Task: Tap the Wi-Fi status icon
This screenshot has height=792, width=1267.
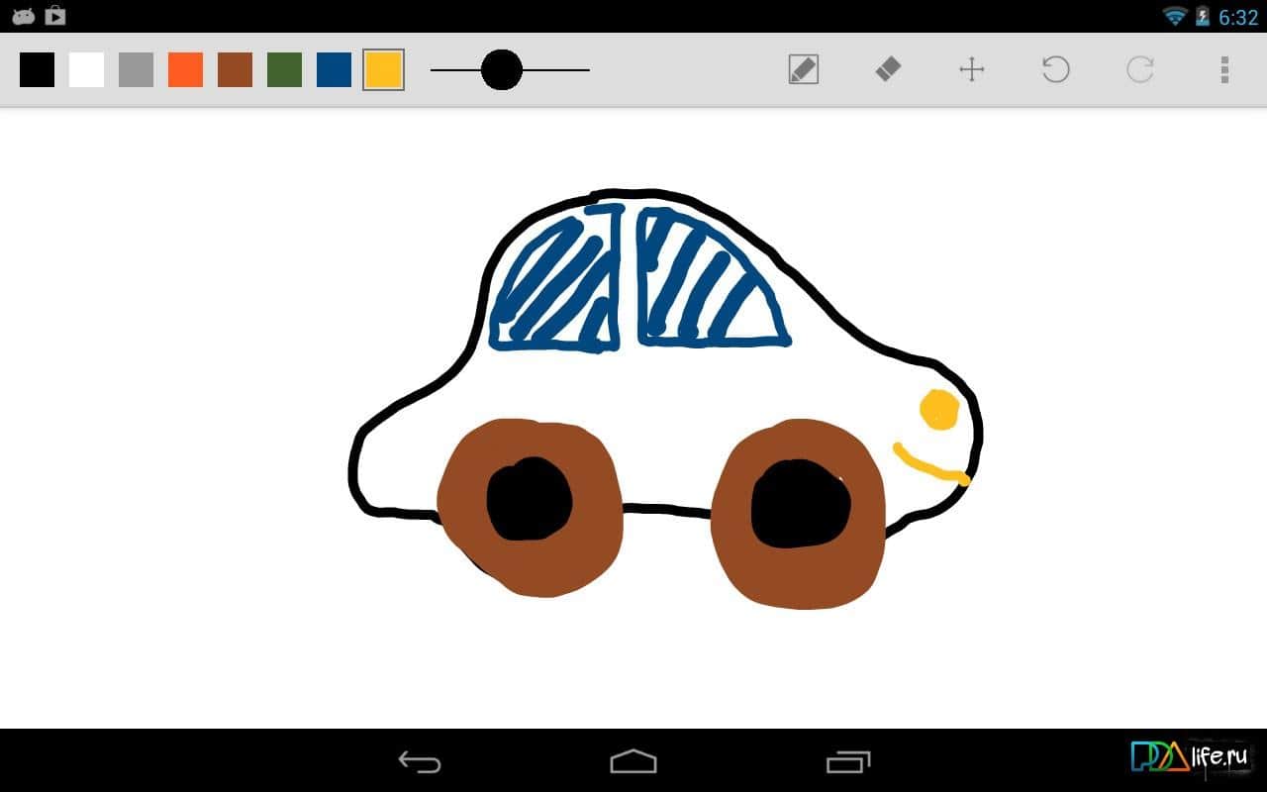Action: 1175,16
